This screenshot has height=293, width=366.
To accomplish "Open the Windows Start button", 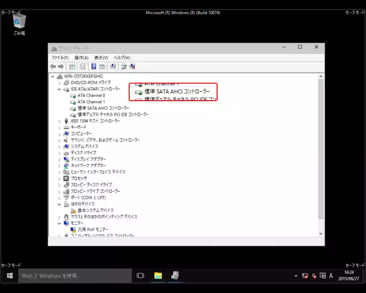I will tap(10, 275).
